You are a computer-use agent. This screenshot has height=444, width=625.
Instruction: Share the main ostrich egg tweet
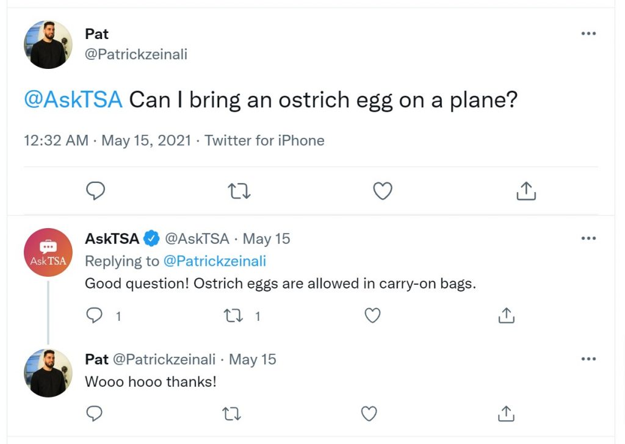[526, 191]
